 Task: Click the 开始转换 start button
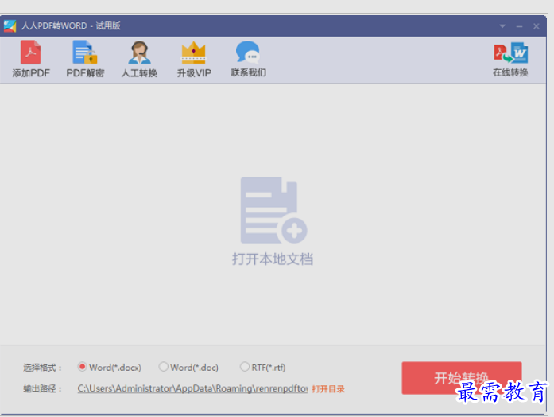pos(462,378)
